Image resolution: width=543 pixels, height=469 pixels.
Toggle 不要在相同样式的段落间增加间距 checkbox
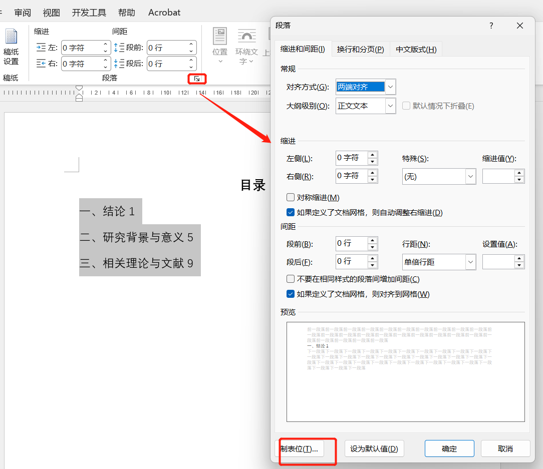(x=291, y=279)
